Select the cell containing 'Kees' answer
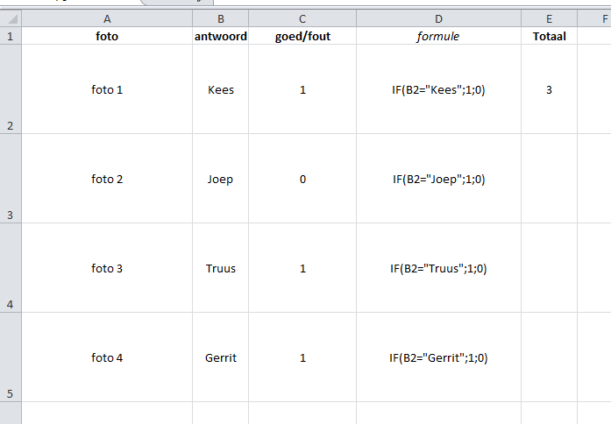Image resolution: width=611 pixels, height=424 pixels. coord(221,89)
